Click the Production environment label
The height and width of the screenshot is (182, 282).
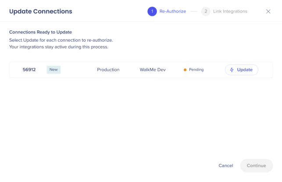(x=108, y=70)
